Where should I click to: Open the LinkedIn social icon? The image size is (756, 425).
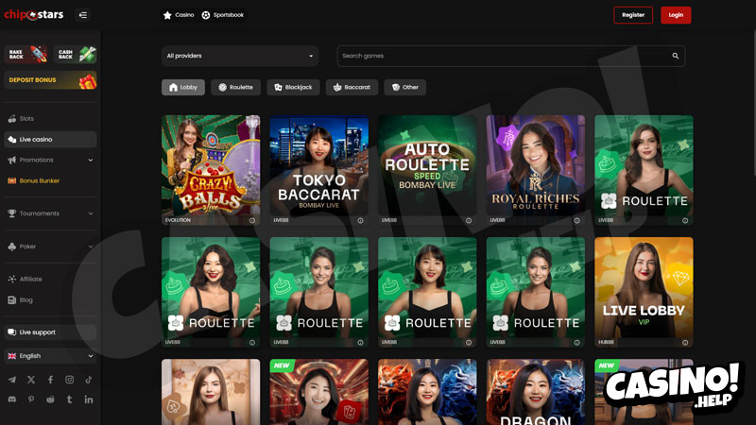coord(89,399)
